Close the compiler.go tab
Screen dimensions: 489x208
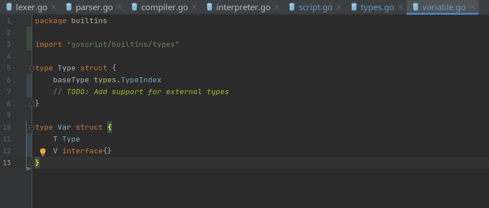point(194,7)
